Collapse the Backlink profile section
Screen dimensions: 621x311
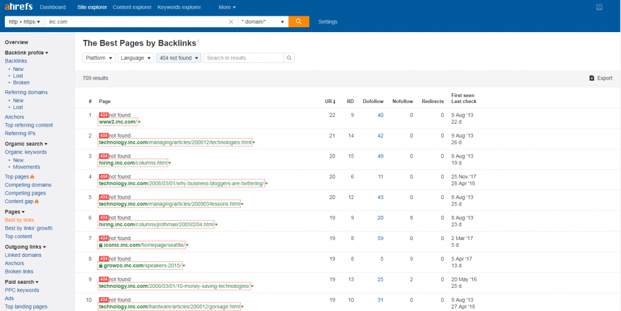pos(27,53)
